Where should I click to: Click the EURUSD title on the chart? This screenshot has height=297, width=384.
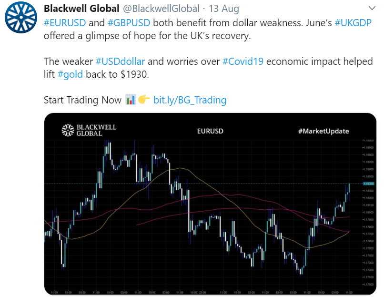[x=210, y=131]
